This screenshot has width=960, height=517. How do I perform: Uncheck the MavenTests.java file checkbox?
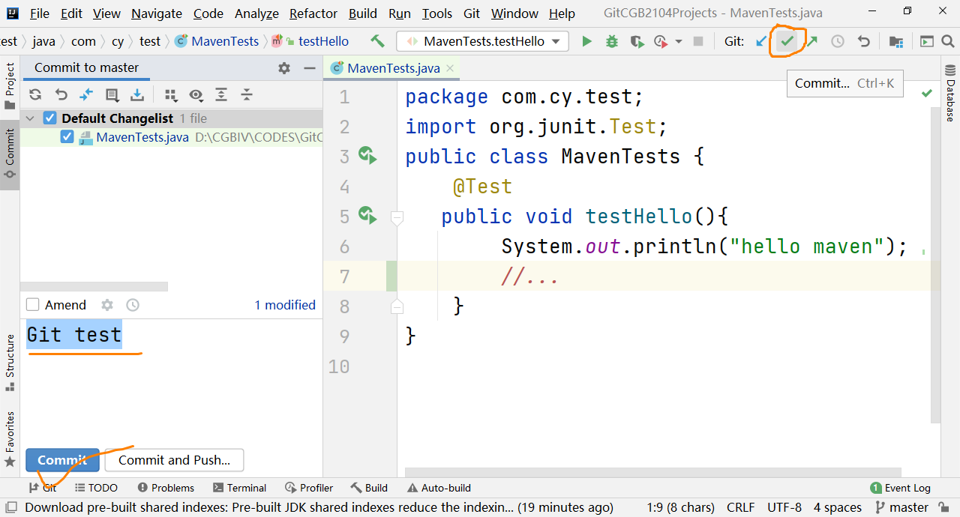(x=67, y=137)
